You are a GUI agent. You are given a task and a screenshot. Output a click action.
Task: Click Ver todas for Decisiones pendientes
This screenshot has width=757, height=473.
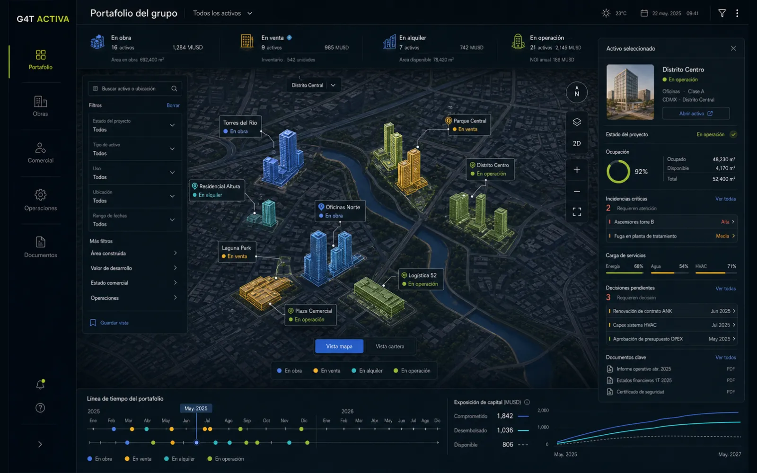725,289
